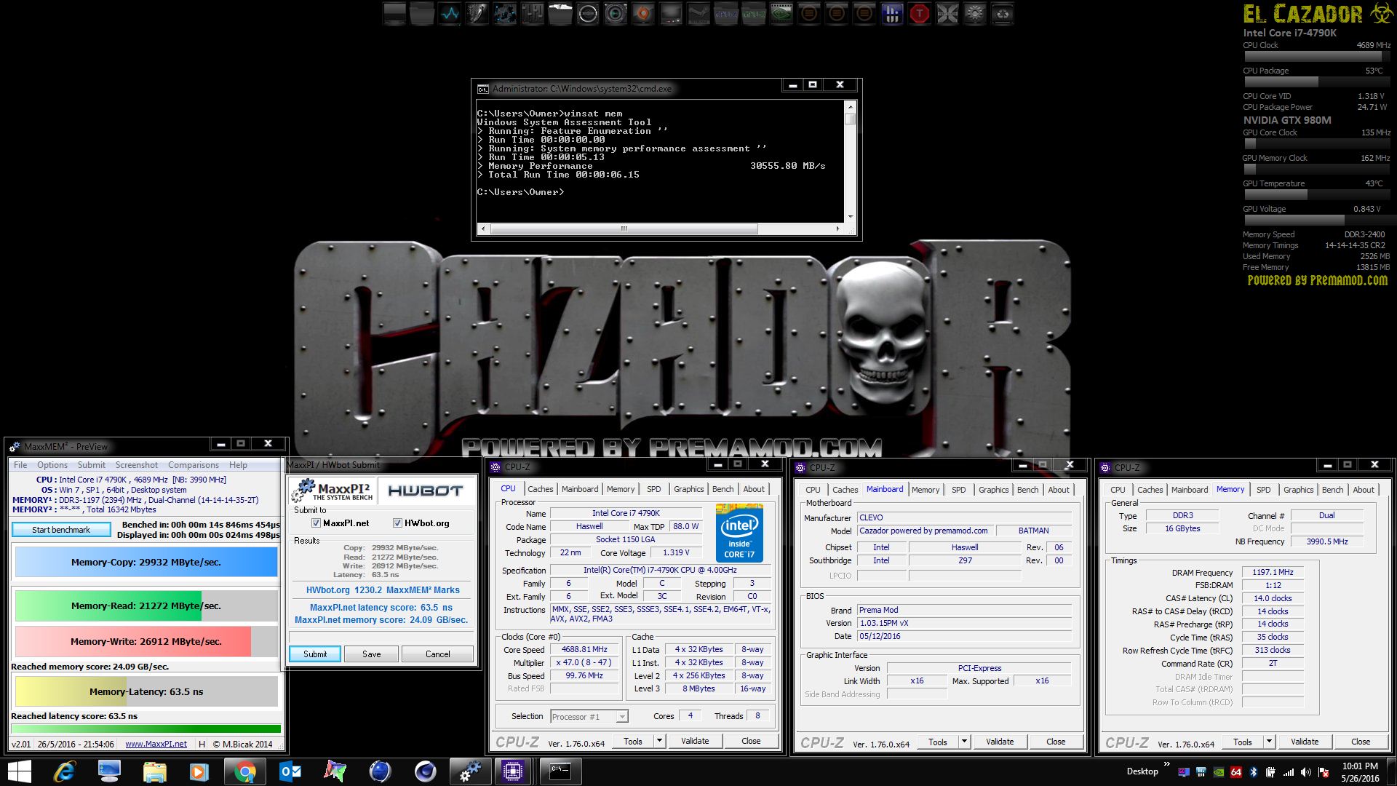Screen dimensions: 1397x786
Task: Click Validate in left CPU-Z window
Action: (x=695, y=741)
